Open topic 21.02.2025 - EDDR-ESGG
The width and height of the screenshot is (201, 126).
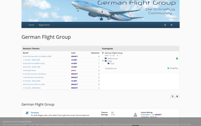pyautogui.click(x=32, y=88)
